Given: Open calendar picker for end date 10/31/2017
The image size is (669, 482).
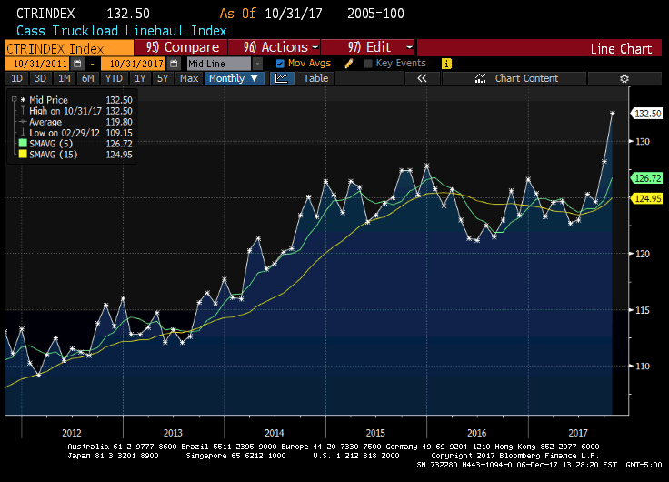Looking at the screenshot, I should (174, 64).
